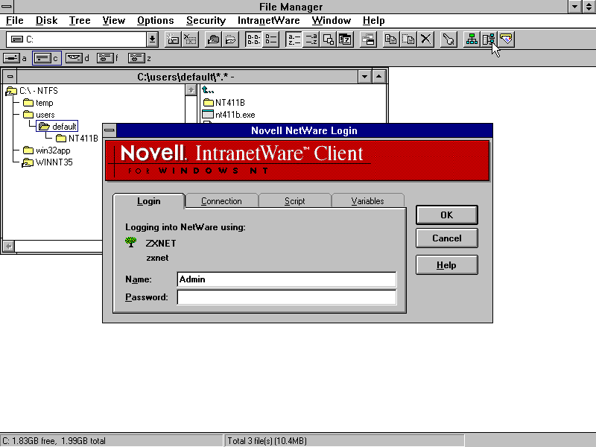Select hard drive c icon
The width and height of the screenshot is (596, 447).
(x=42, y=58)
